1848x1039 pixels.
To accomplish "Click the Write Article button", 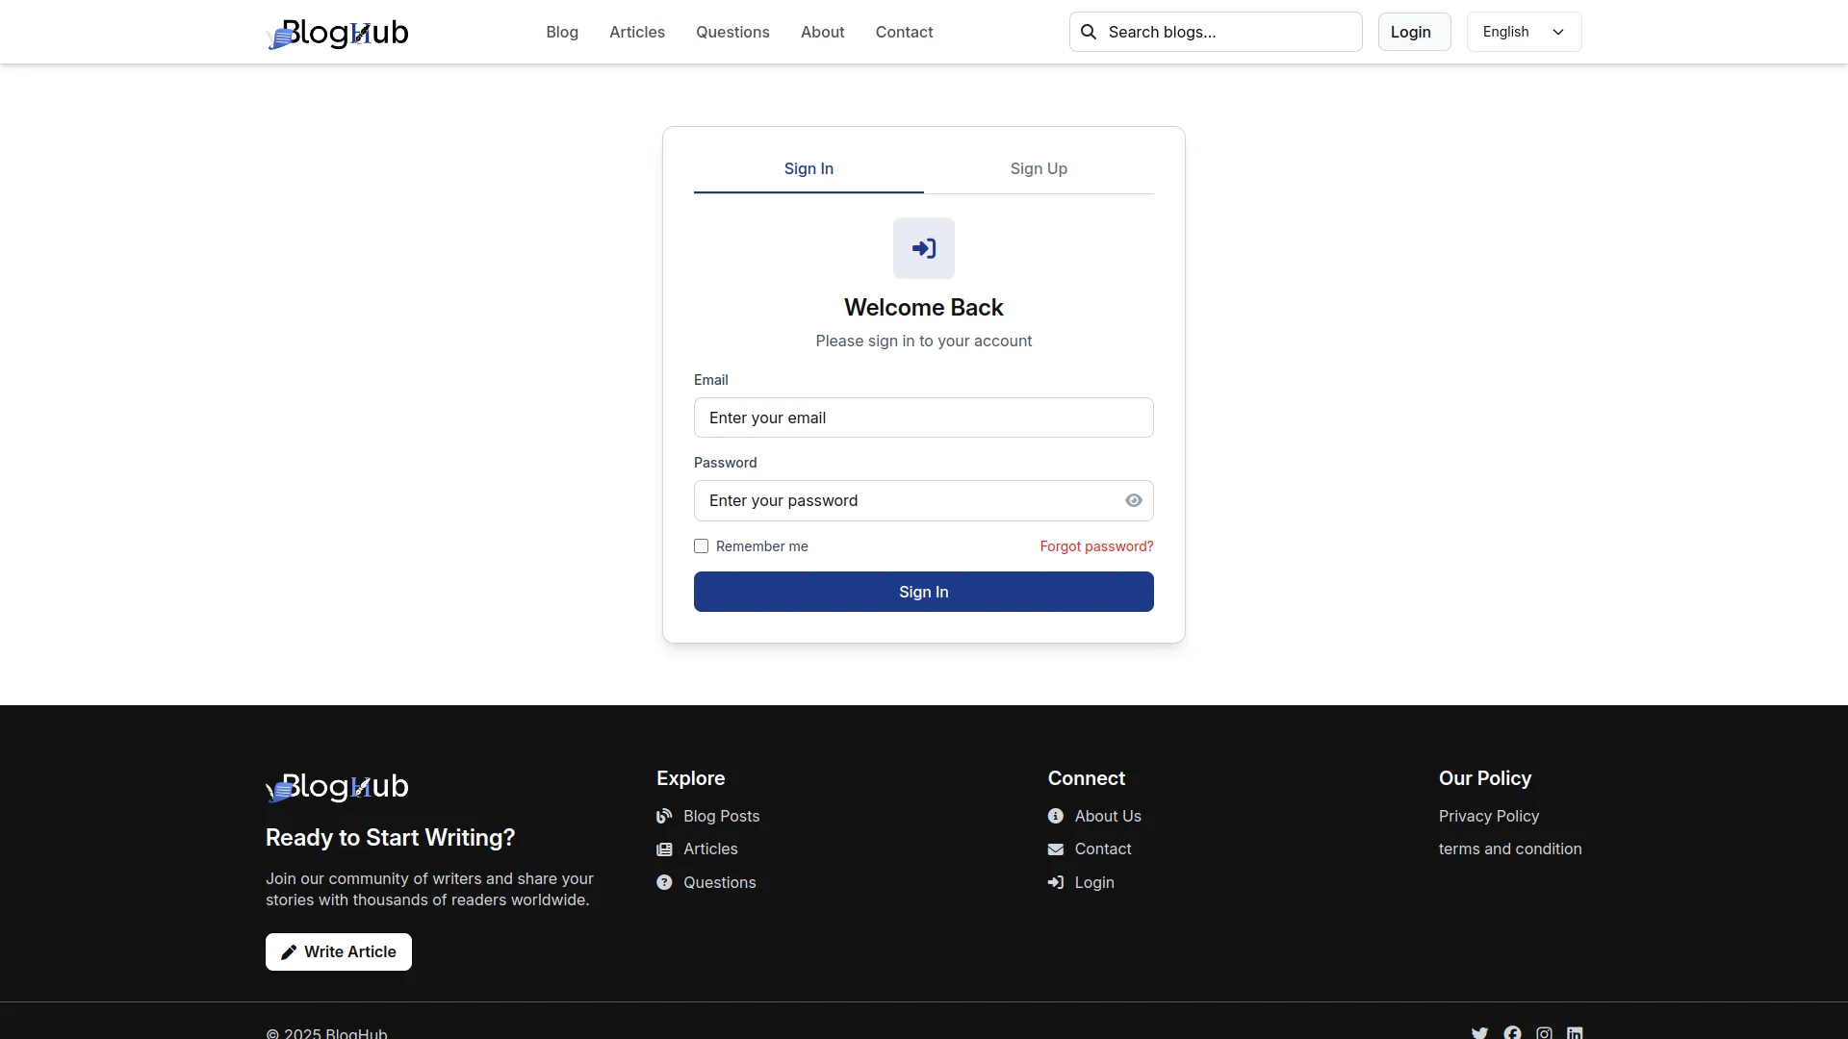I will coord(339,951).
